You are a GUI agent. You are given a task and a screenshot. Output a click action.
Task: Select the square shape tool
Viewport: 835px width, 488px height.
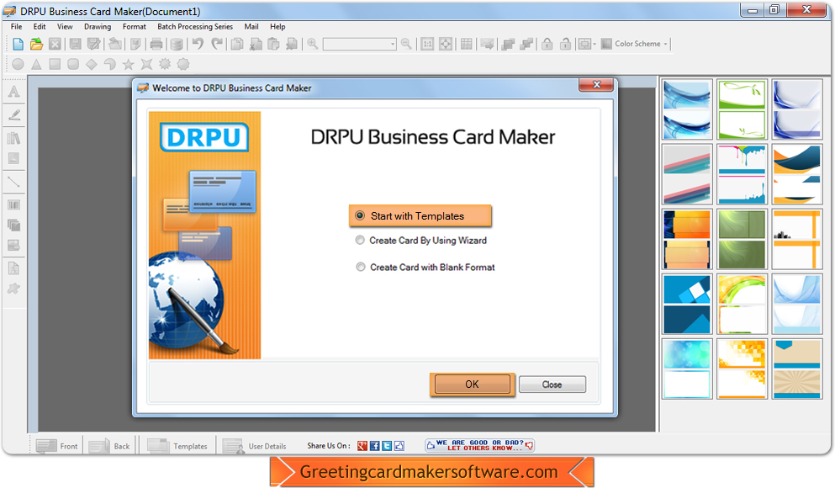click(x=55, y=64)
